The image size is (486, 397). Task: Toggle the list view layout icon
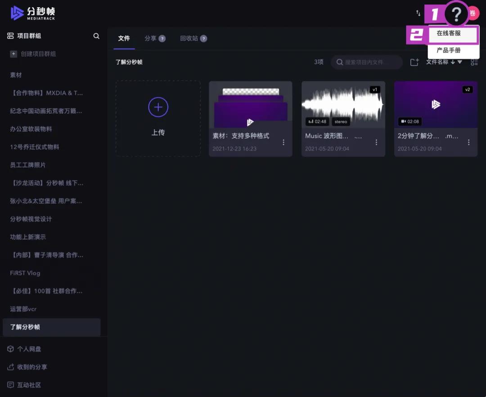[474, 62]
